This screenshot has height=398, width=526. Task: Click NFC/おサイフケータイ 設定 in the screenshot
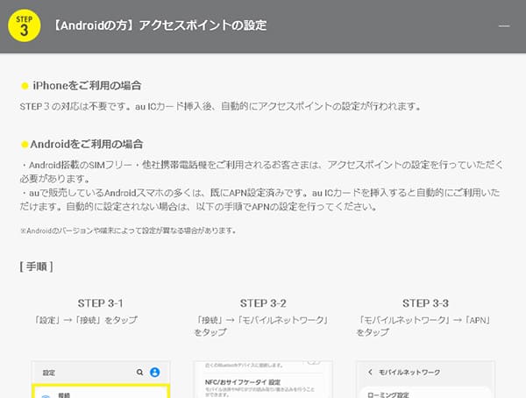click(x=243, y=382)
